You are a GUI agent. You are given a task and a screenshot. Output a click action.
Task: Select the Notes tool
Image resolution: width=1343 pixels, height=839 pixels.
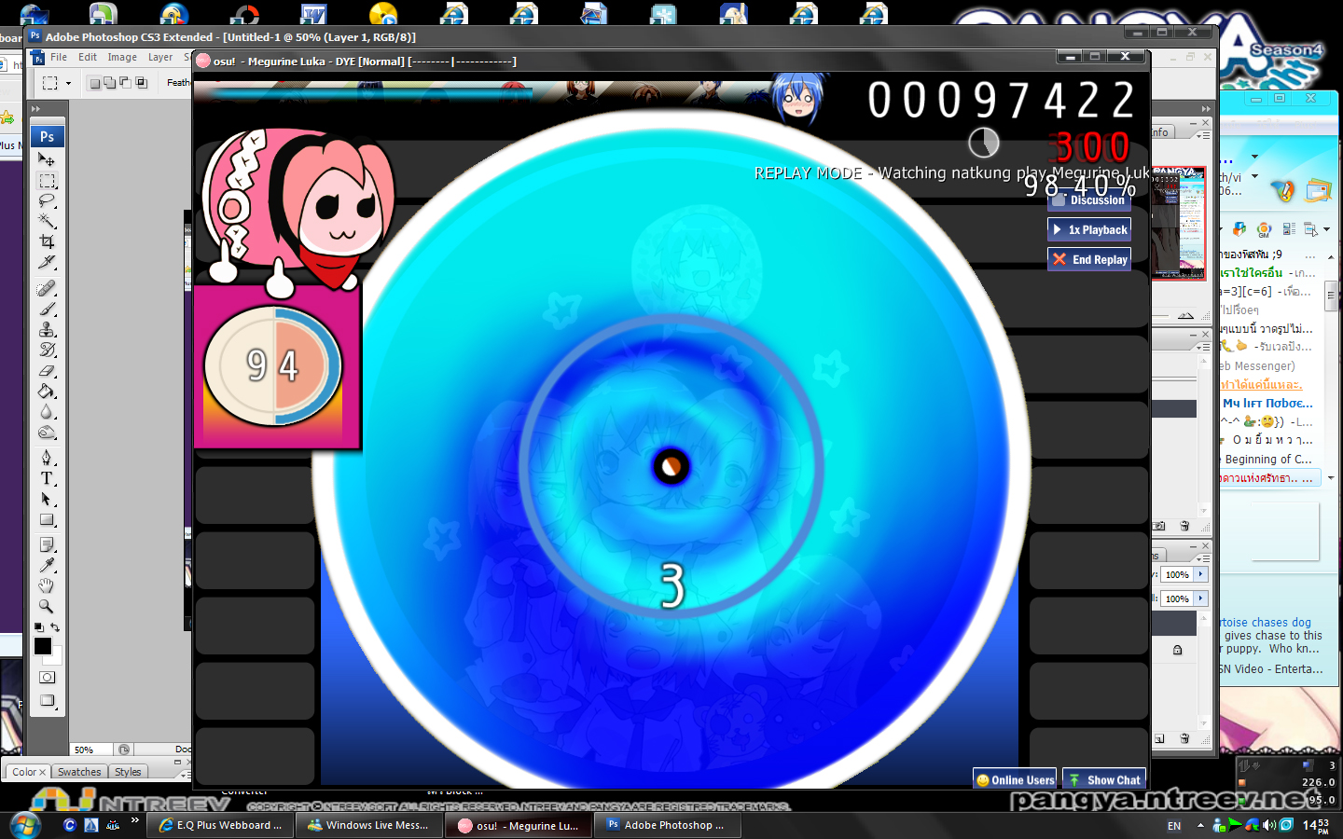tap(47, 544)
